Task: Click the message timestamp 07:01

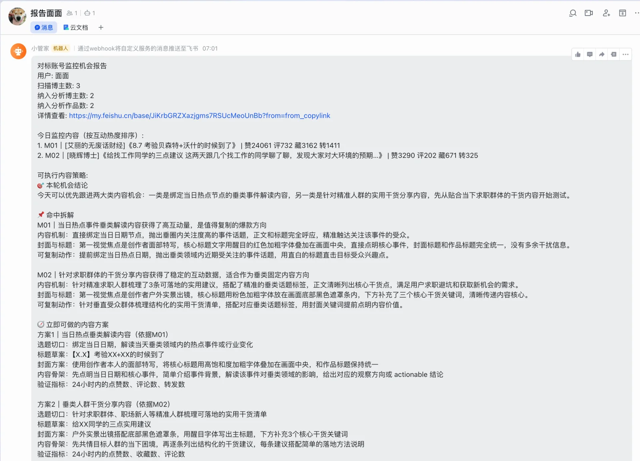Action: pos(210,48)
